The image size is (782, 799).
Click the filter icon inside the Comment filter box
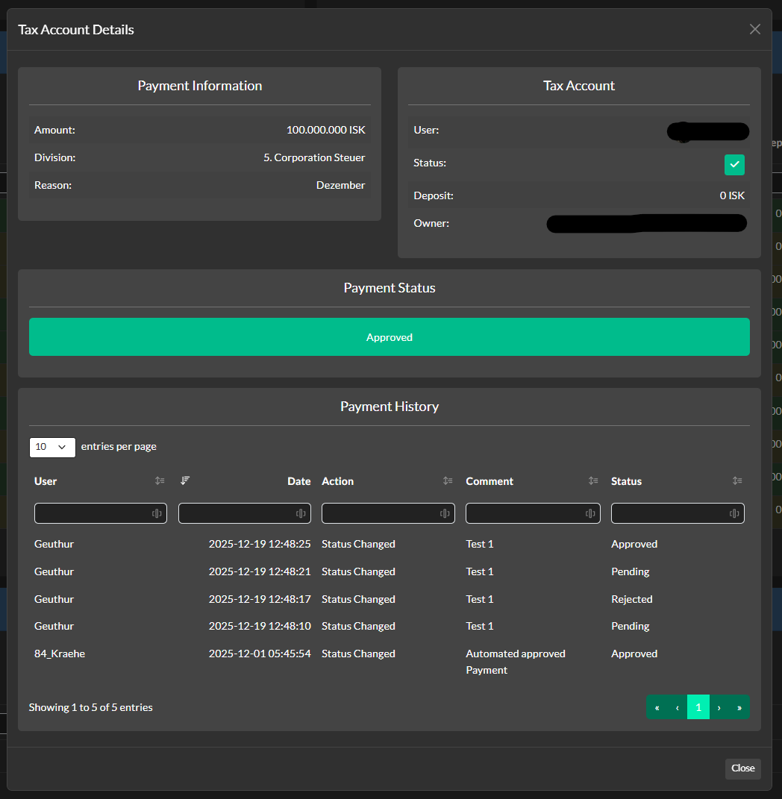(591, 513)
